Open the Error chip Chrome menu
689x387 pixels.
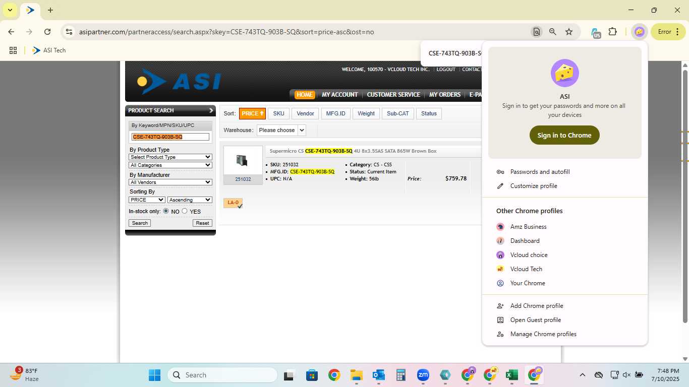pyautogui.click(x=668, y=32)
